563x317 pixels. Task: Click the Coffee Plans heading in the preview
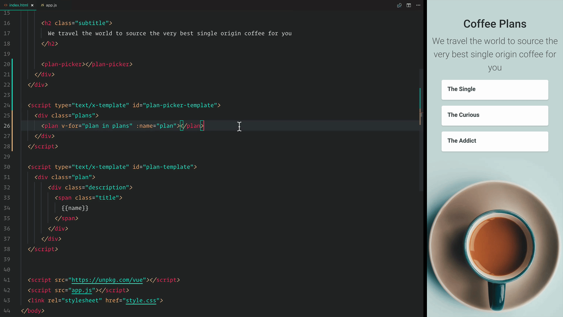click(495, 24)
